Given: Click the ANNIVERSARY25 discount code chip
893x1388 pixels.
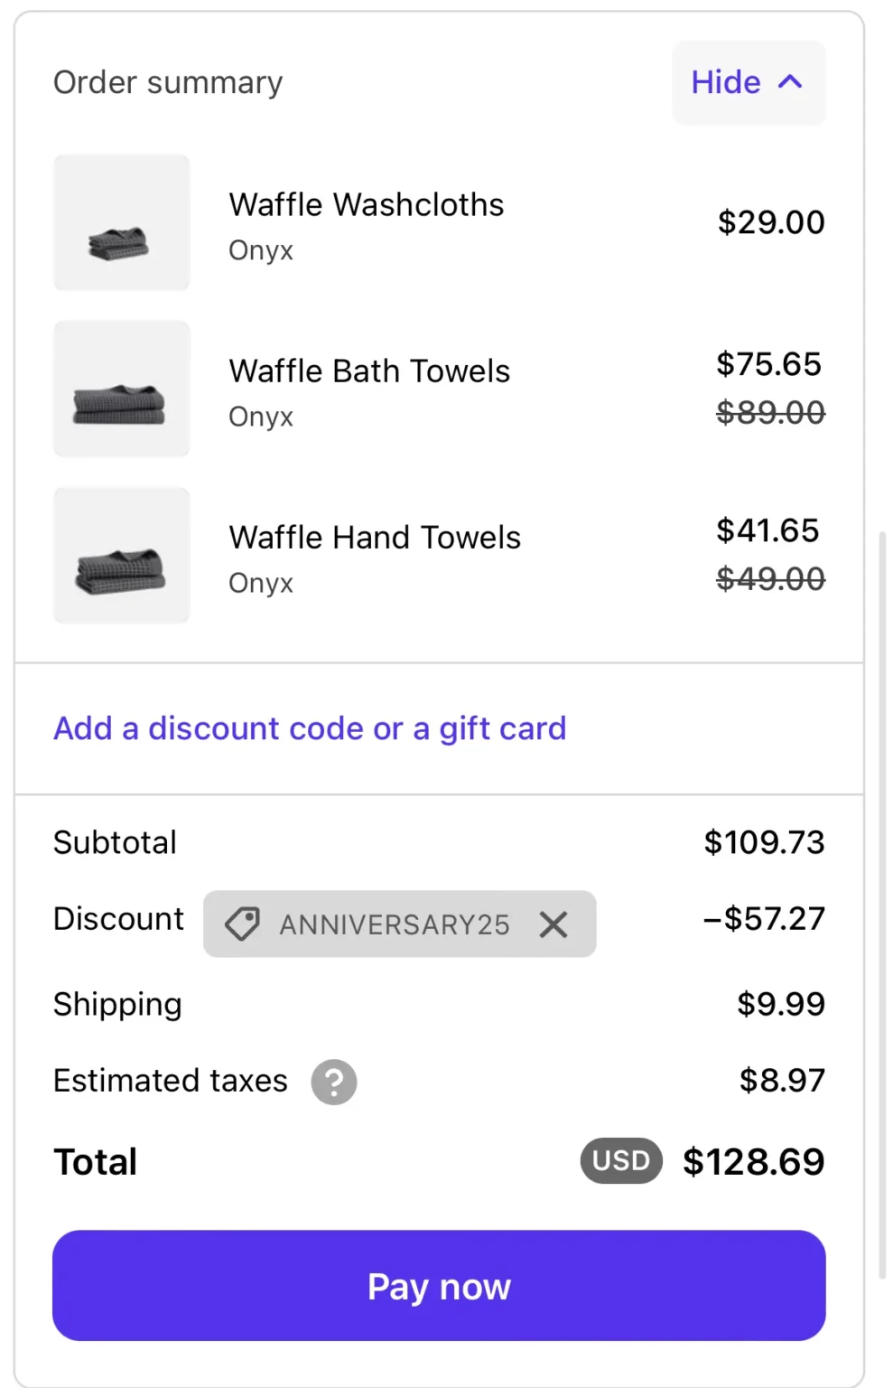Looking at the screenshot, I should tap(395, 924).
